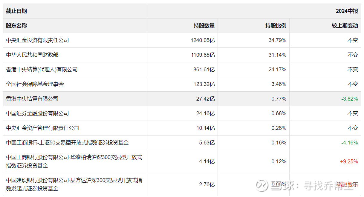
Task: Click the 华泰柏瑞沪深300 fund shareholder name
Action: point(74,161)
